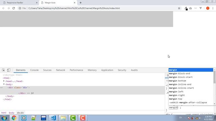Go to the Performance tab
The height and width of the screenshot is (121, 216).
pyautogui.click(x=76, y=70)
